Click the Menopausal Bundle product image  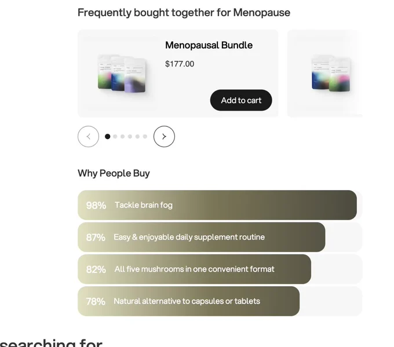click(x=121, y=74)
